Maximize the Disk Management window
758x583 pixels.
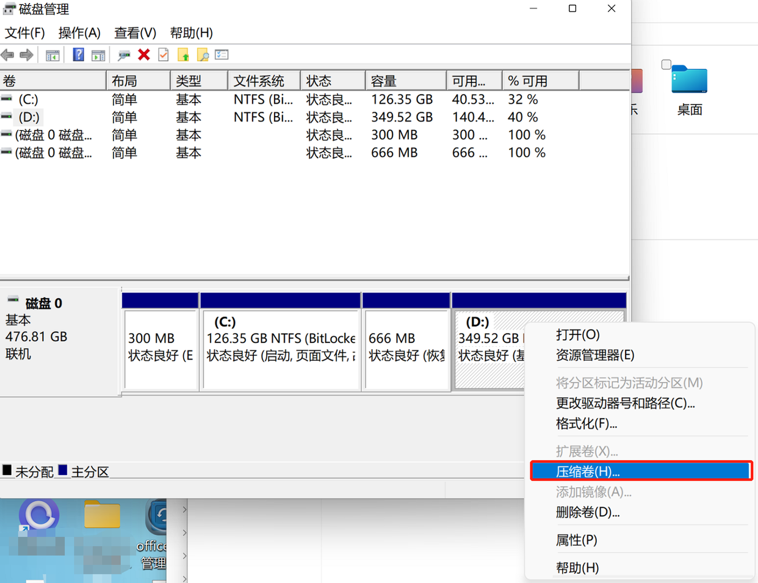[x=572, y=9]
